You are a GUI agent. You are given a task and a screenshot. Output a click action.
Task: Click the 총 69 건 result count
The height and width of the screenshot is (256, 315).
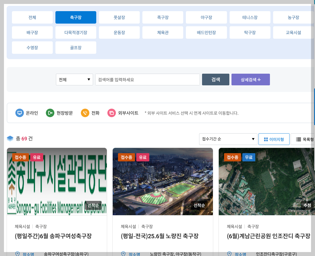(x=24, y=139)
